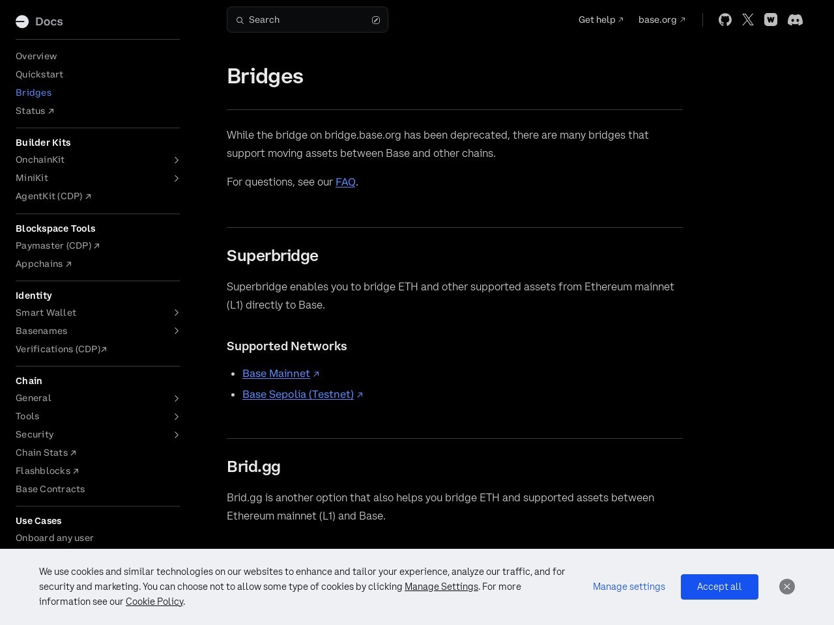This screenshot has width=834, height=625.
Task: Click the X (Twitter) icon
Action: 748,20
